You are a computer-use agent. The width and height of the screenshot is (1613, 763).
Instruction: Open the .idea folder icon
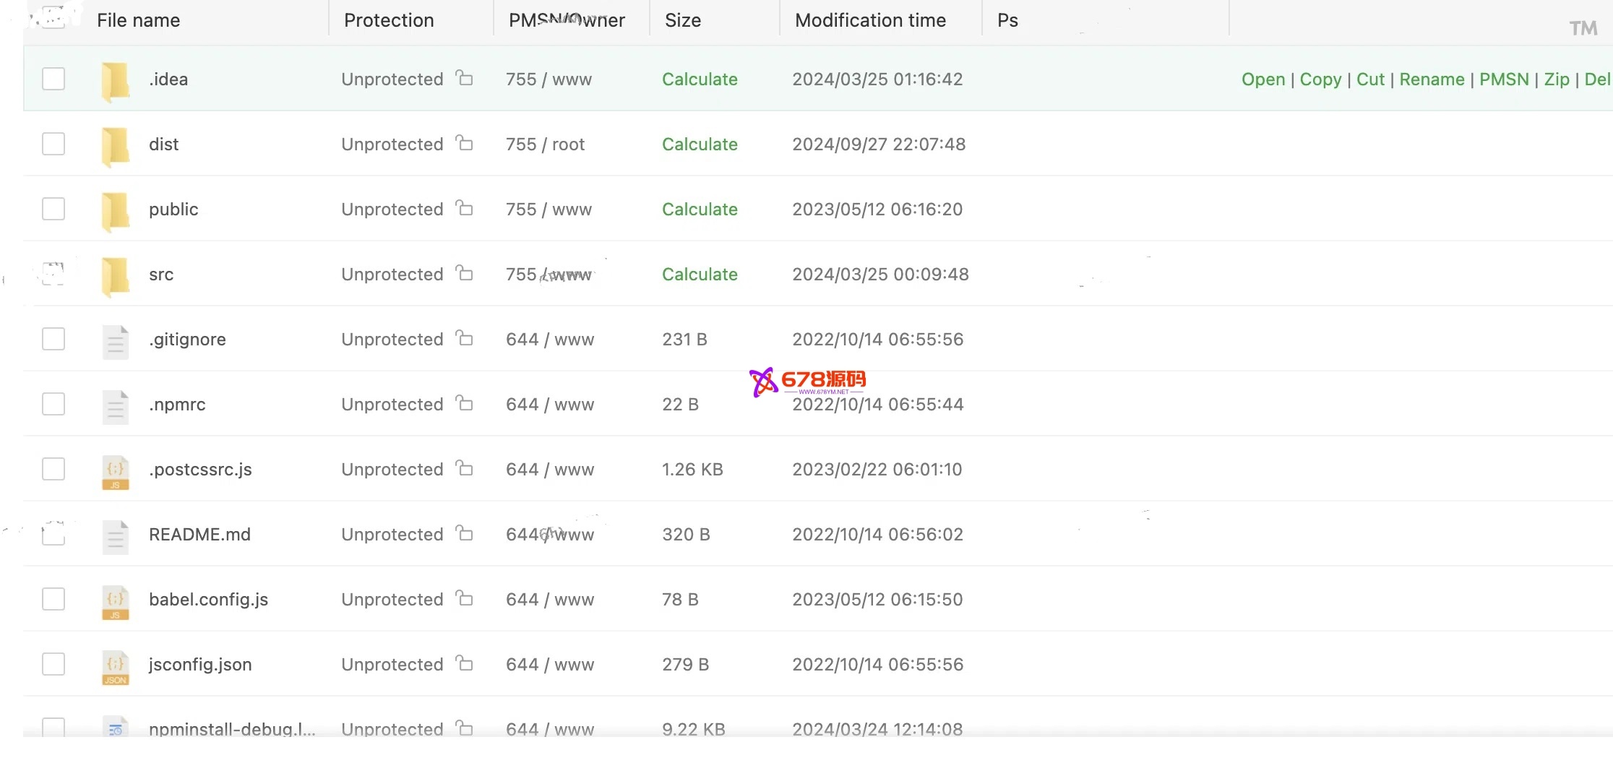tap(116, 79)
